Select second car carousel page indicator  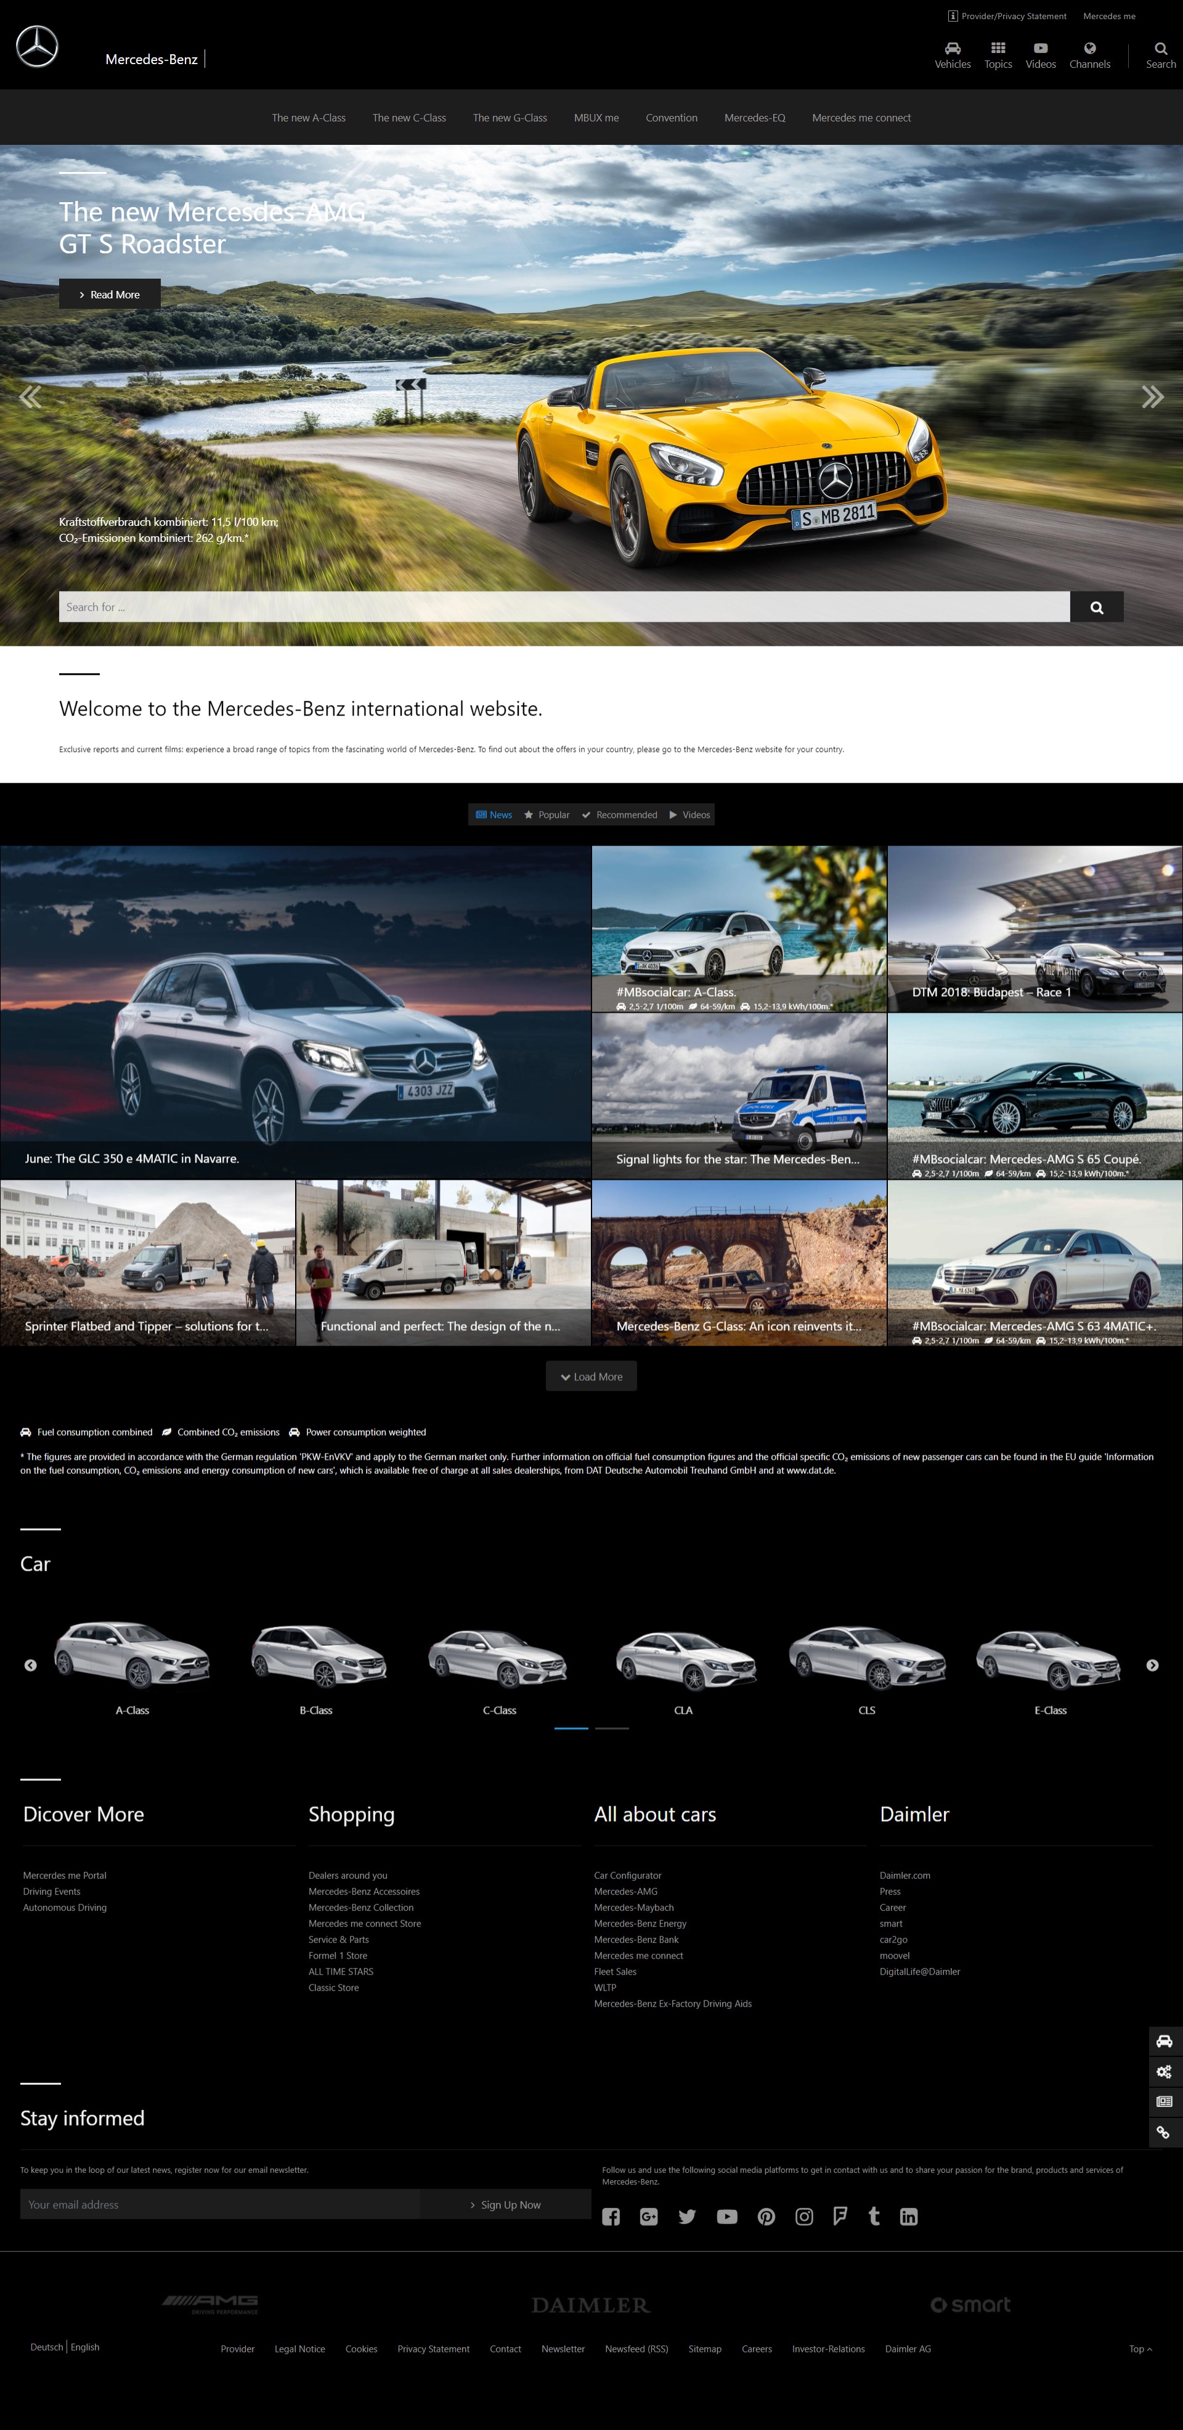pyautogui.click(x=612, y=1728)
